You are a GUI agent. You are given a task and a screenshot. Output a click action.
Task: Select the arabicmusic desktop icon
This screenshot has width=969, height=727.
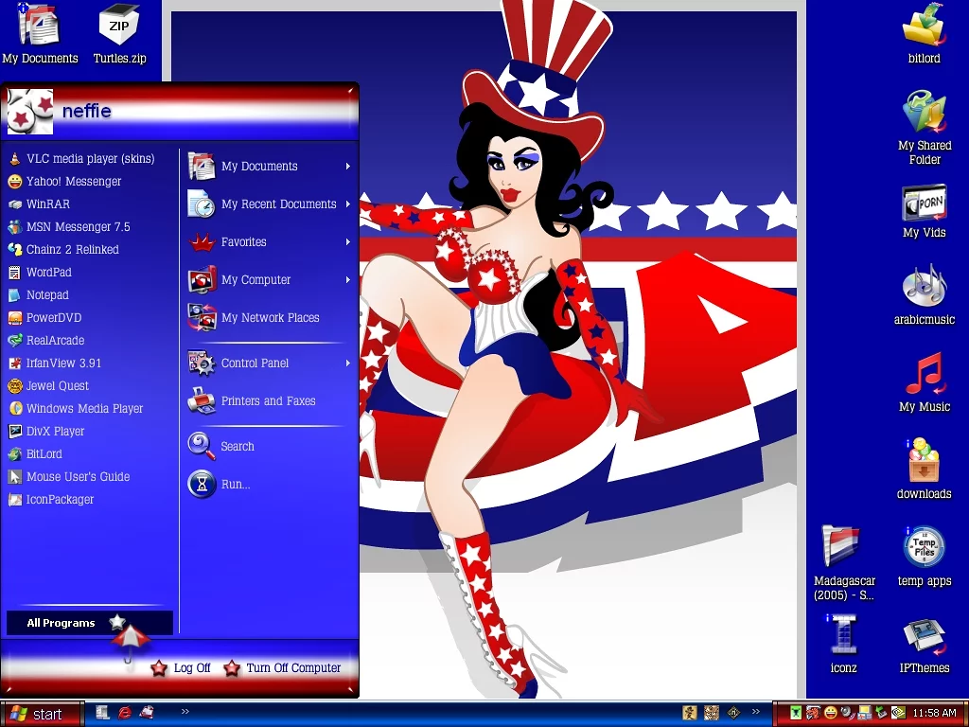924,288
